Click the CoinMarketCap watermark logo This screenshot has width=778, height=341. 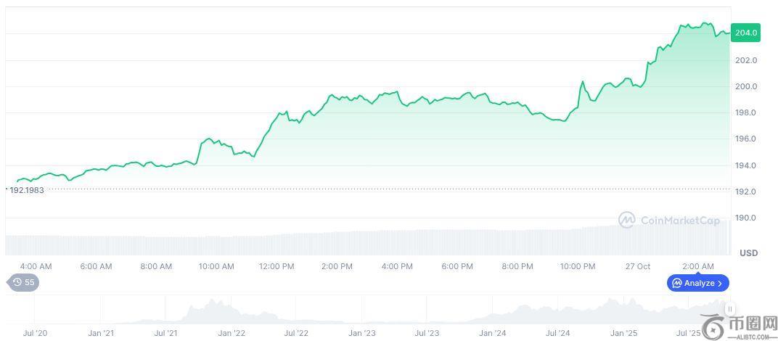669,219
